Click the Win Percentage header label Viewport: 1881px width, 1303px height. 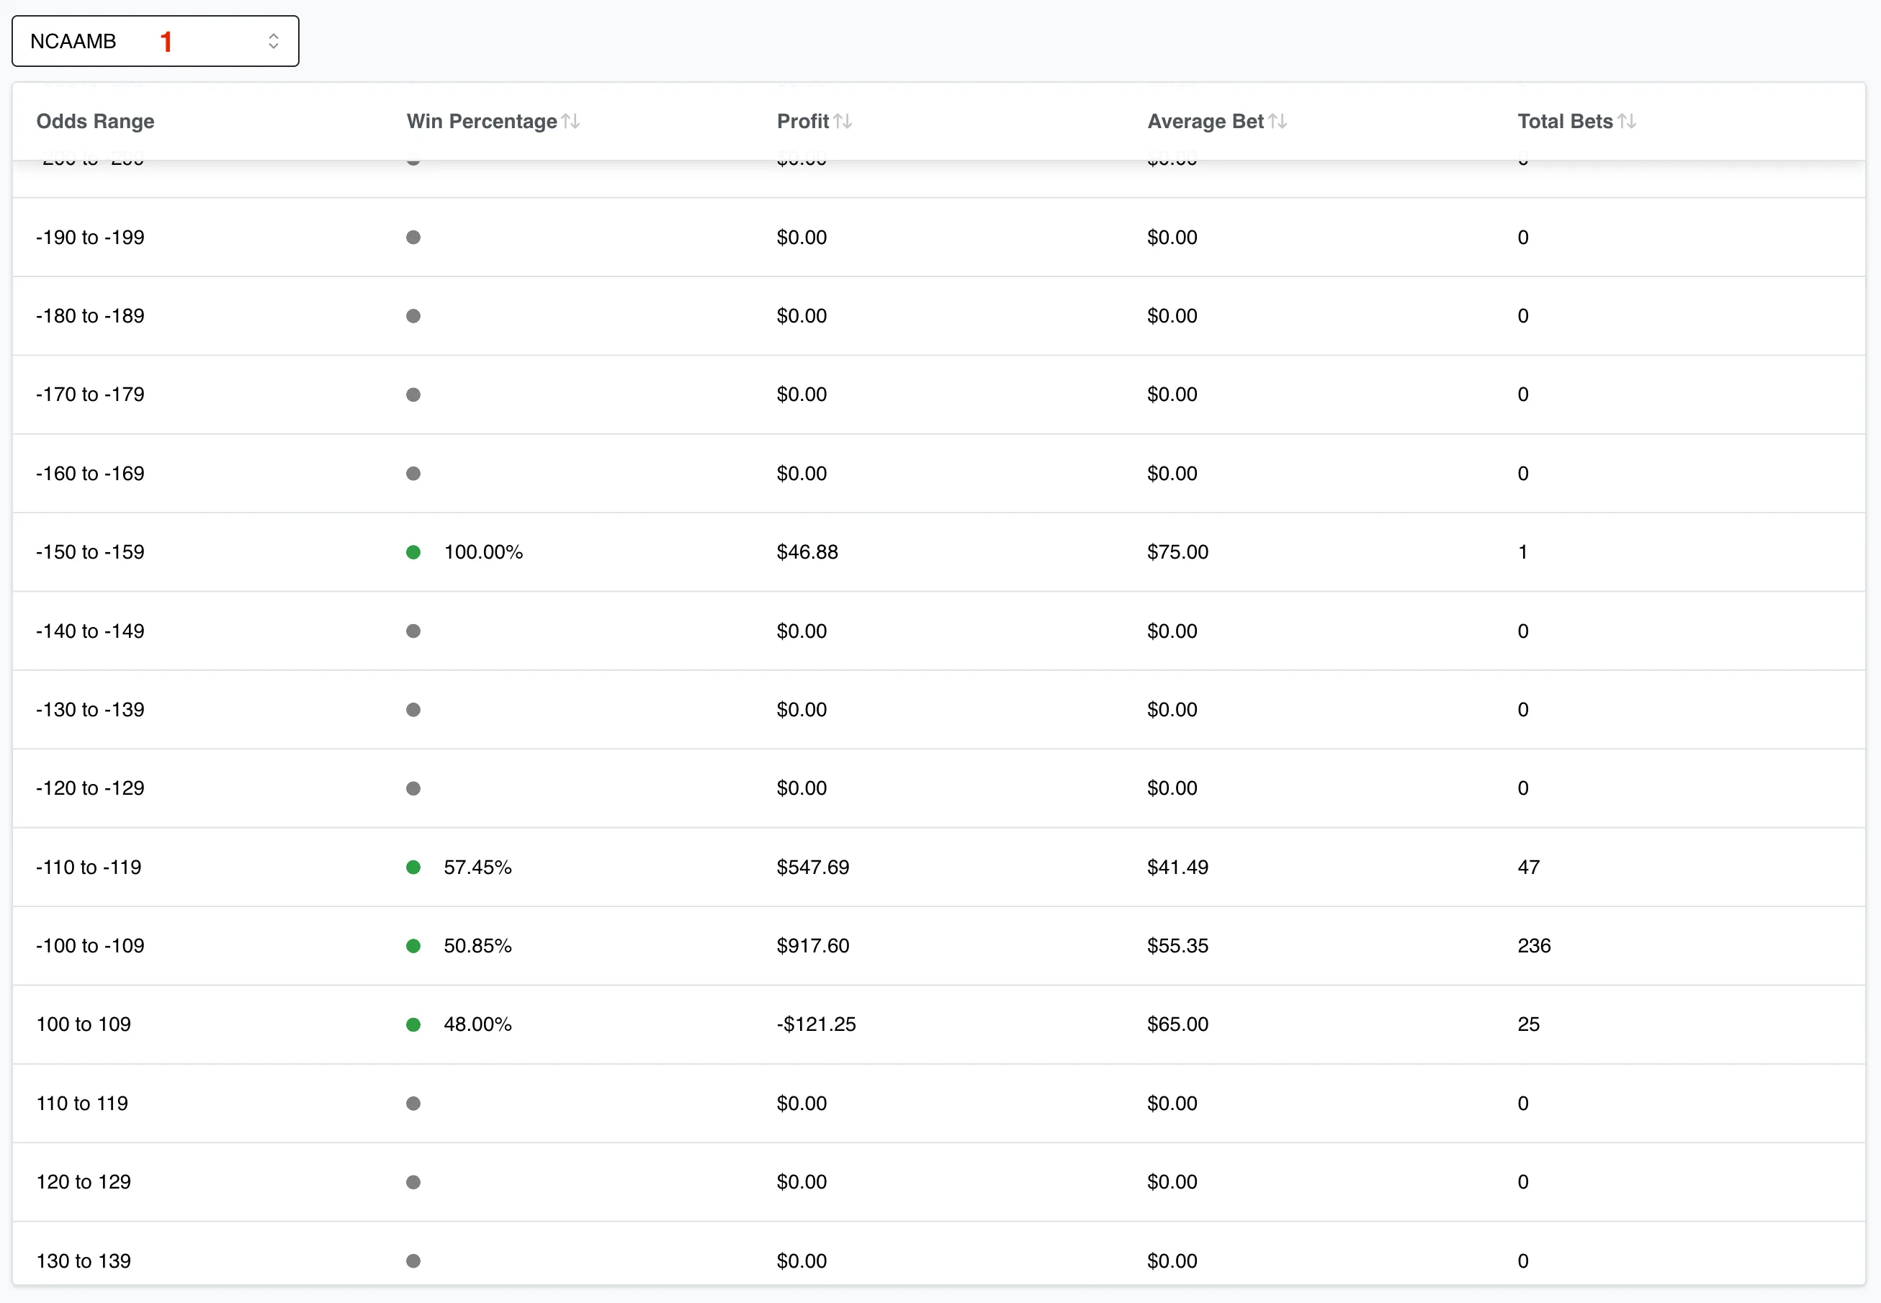[481, 122]
